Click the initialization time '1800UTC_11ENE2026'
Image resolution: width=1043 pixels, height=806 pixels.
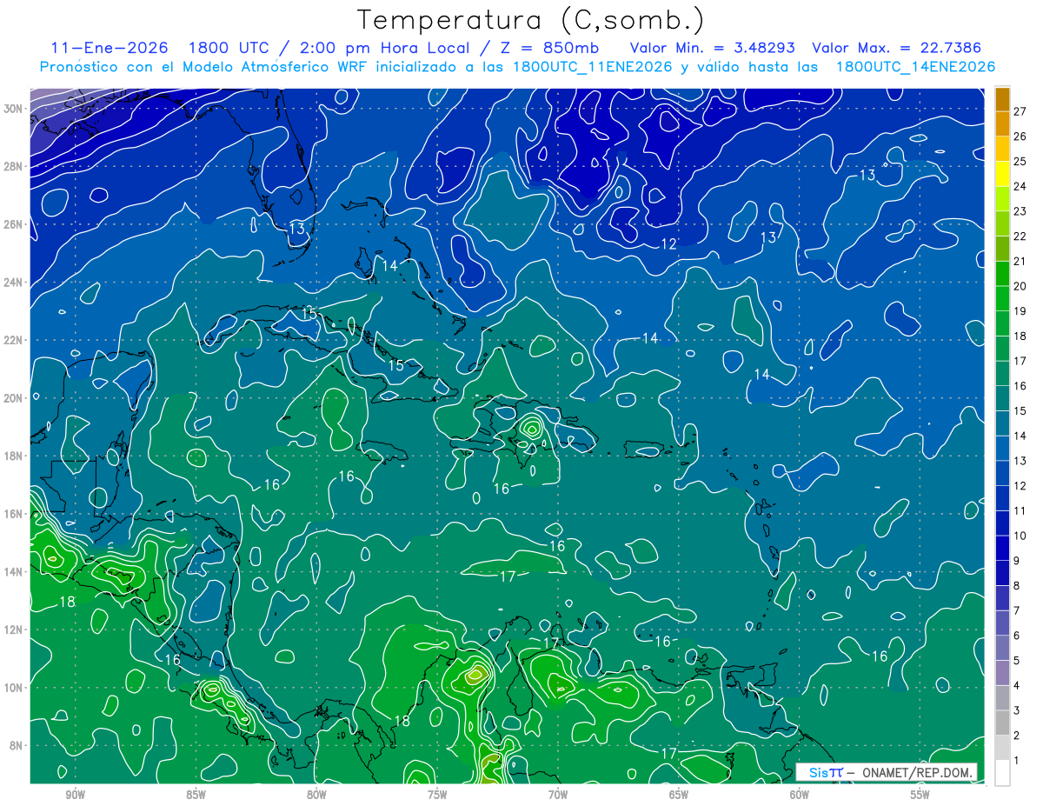(593, 67)
